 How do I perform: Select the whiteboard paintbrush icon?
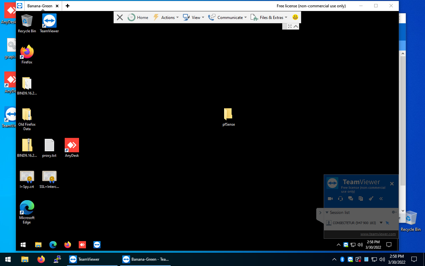371,199
